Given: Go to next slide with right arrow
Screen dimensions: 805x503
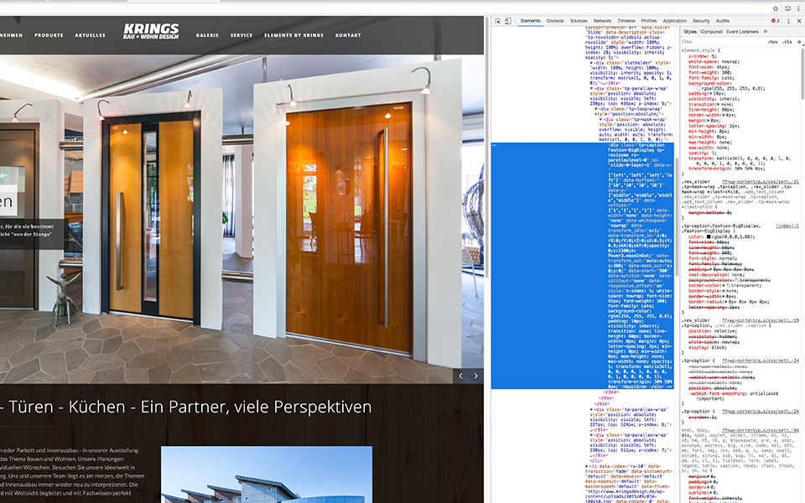Looking at the screenshot, I should tap(476, 376).
